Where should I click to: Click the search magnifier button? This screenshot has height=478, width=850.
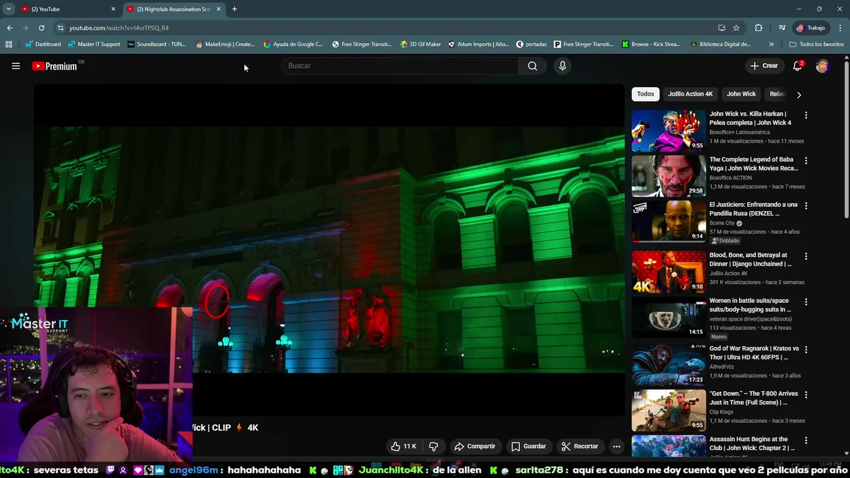click(x=533, y=66)
